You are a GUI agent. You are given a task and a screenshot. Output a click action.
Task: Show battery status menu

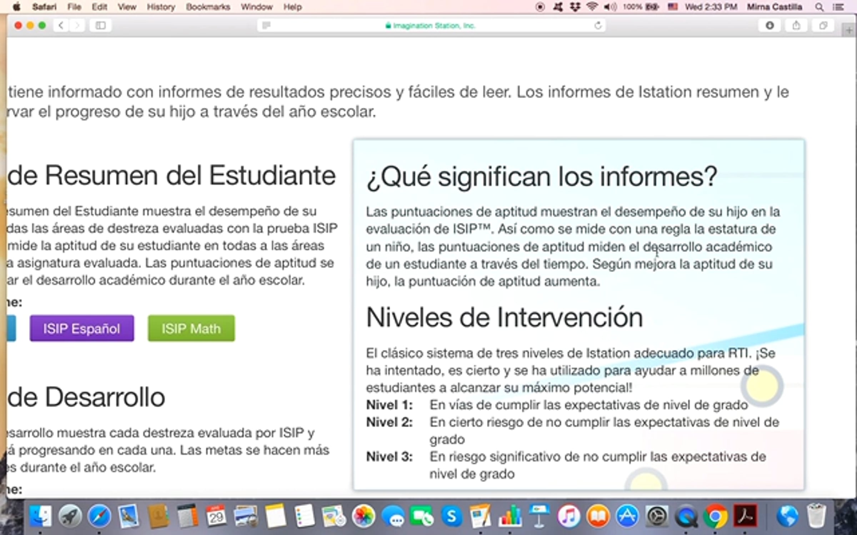pos(641,7)
